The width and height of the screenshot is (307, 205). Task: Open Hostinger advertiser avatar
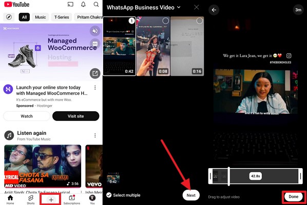[x=8, y=89]
